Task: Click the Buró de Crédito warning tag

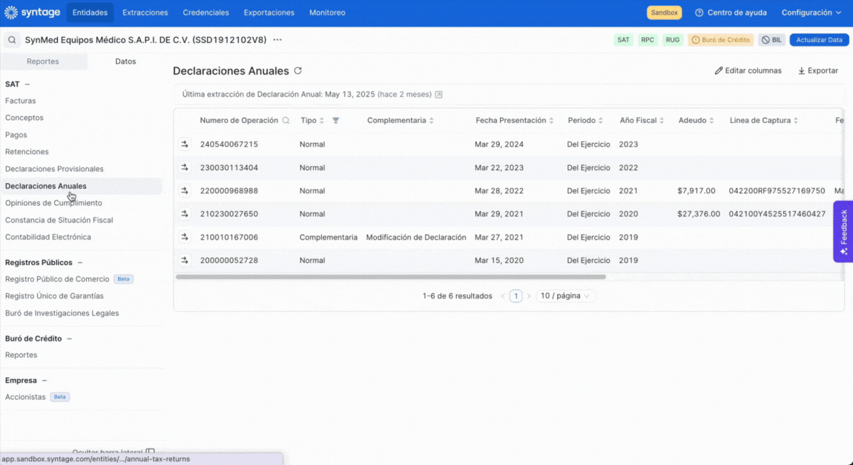Action: (x=721, y=40)
